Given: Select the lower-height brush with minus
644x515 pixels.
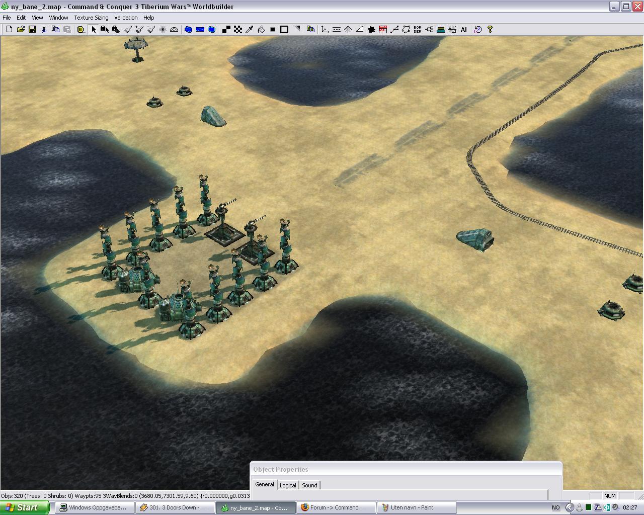Looking at the screenshot, I should pyautogui.click(x=151, y=30).
